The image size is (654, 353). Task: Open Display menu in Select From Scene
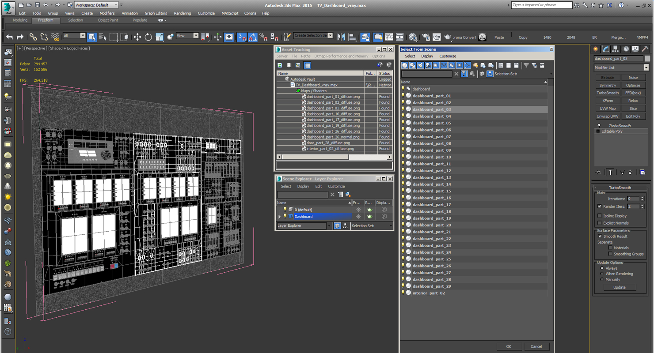(427, 56)
